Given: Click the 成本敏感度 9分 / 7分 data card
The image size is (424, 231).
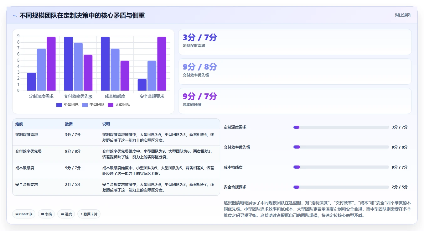Looking at the screenshot, I should 295,101.
